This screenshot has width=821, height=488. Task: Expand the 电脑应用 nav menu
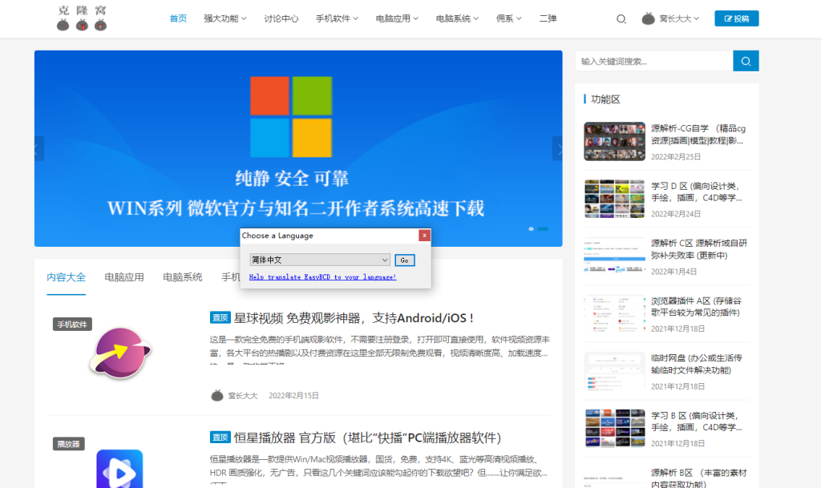397,18
